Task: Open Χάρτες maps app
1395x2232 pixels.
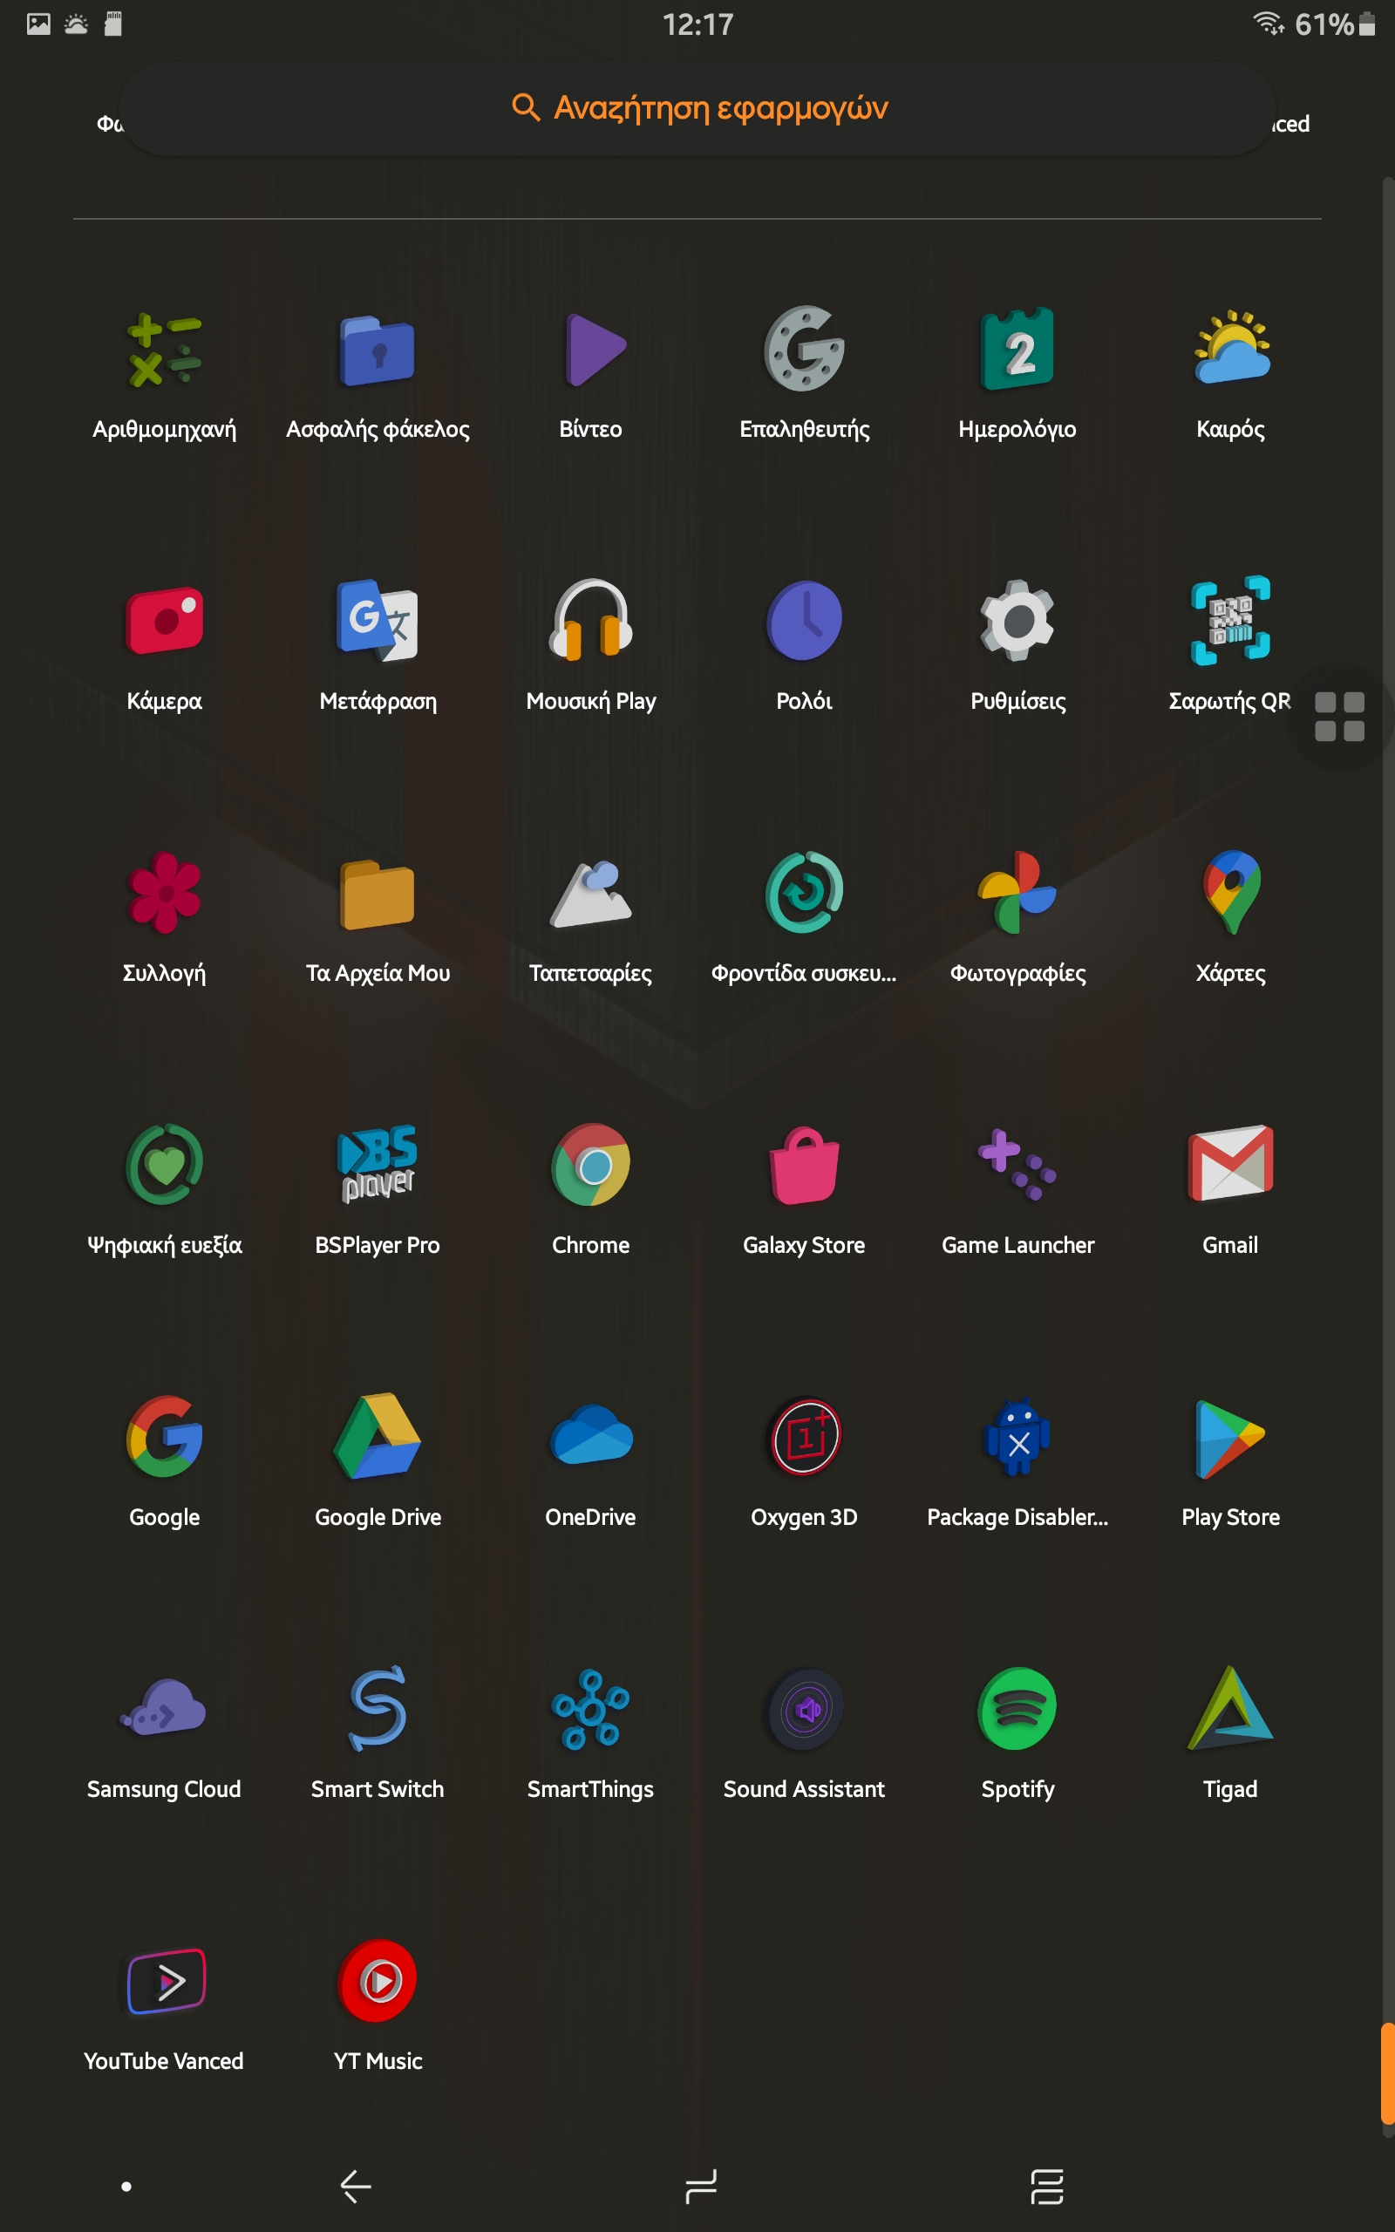Action: click(1231, 893)
